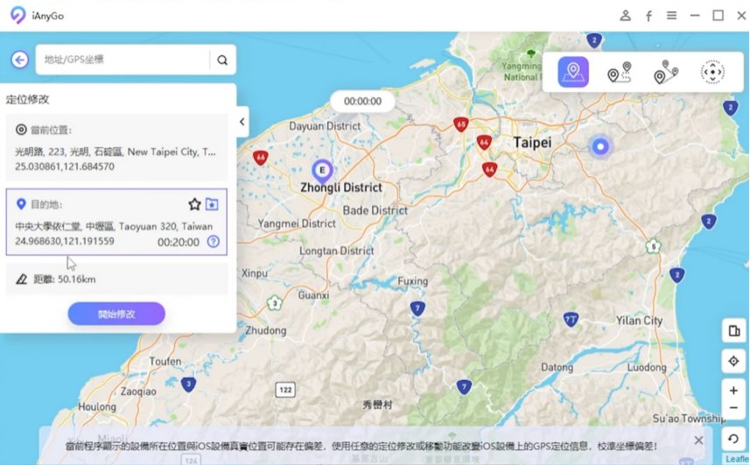Reset location with the circular arrow icon
The image size is (750, 465).
pos(733,439)
